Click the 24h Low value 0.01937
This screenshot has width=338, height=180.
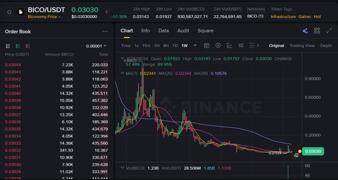164,16
